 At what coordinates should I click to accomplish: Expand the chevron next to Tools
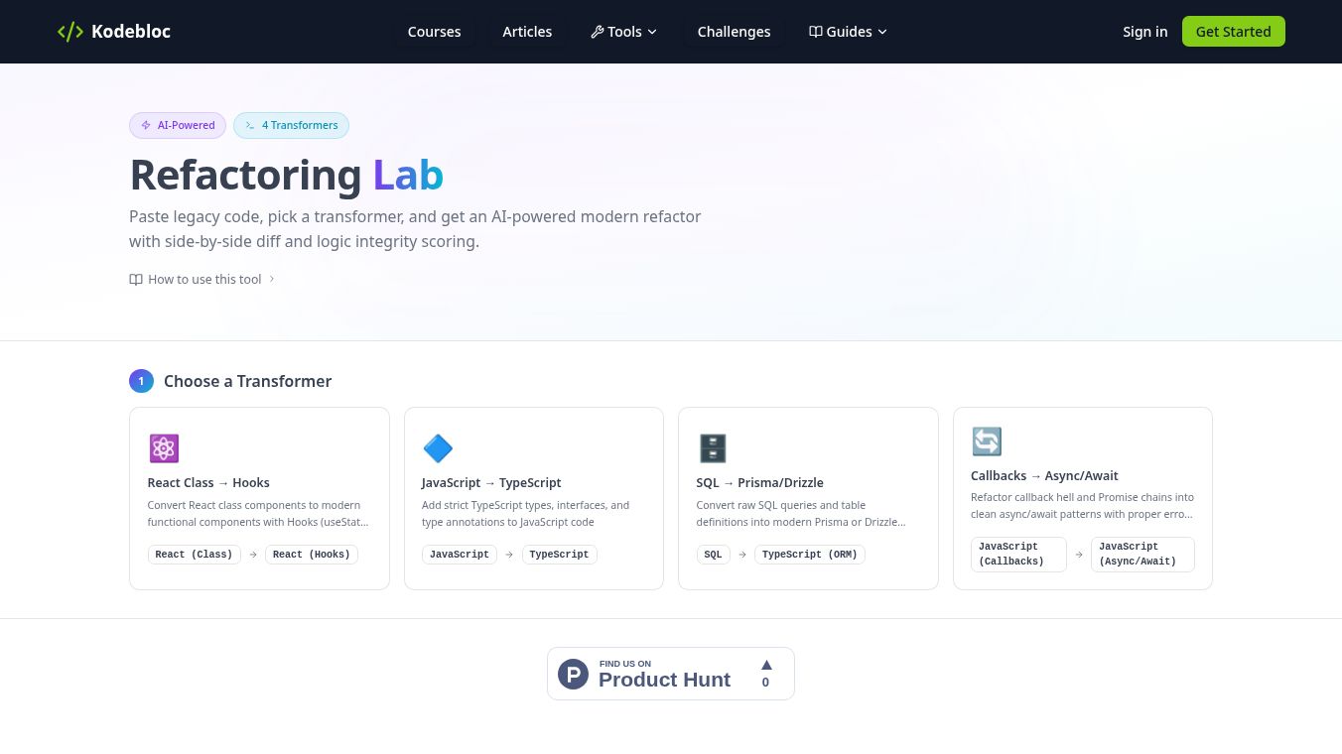click(x=652, y=32)
